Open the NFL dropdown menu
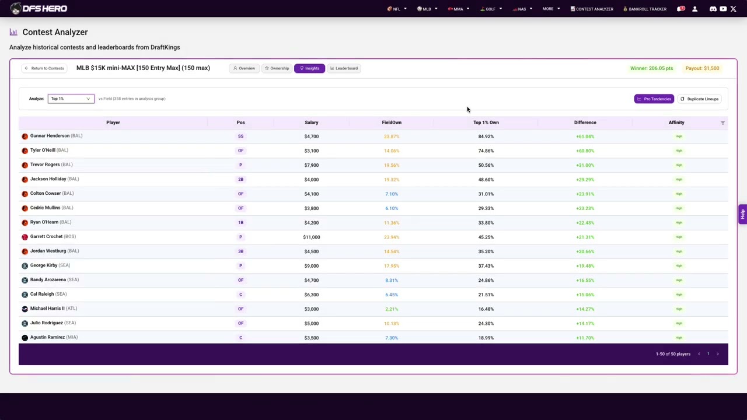Viewport: 747px width, 420px height. click(397, 9)
